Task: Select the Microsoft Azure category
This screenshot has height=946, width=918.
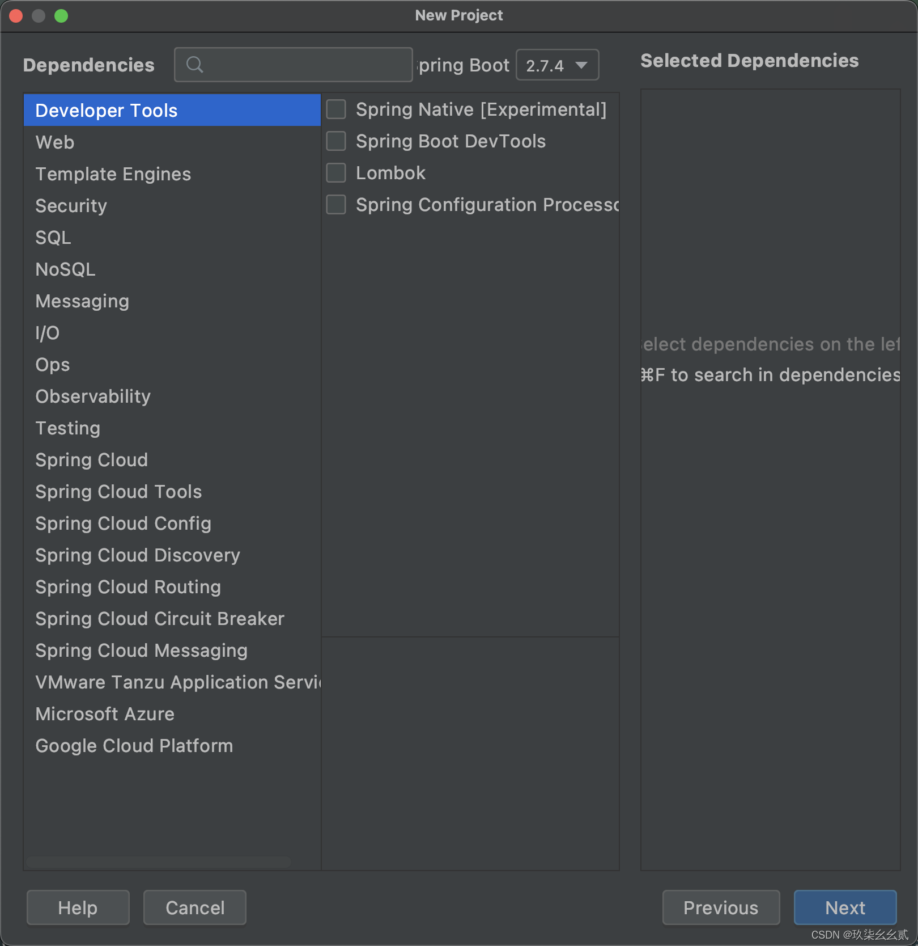Action: point(104,713)
